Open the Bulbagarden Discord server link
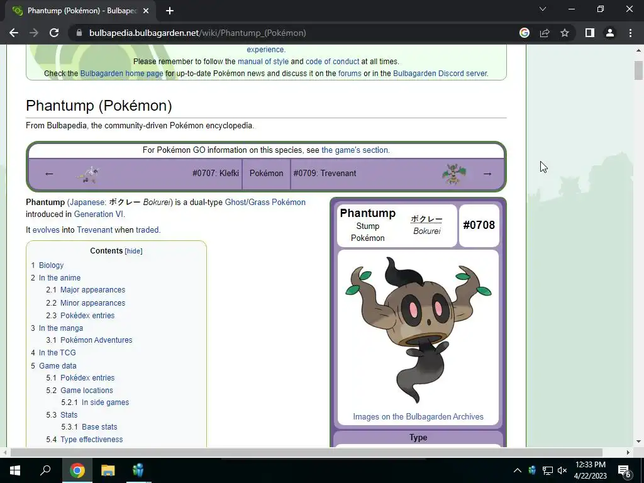 [440, 74]
